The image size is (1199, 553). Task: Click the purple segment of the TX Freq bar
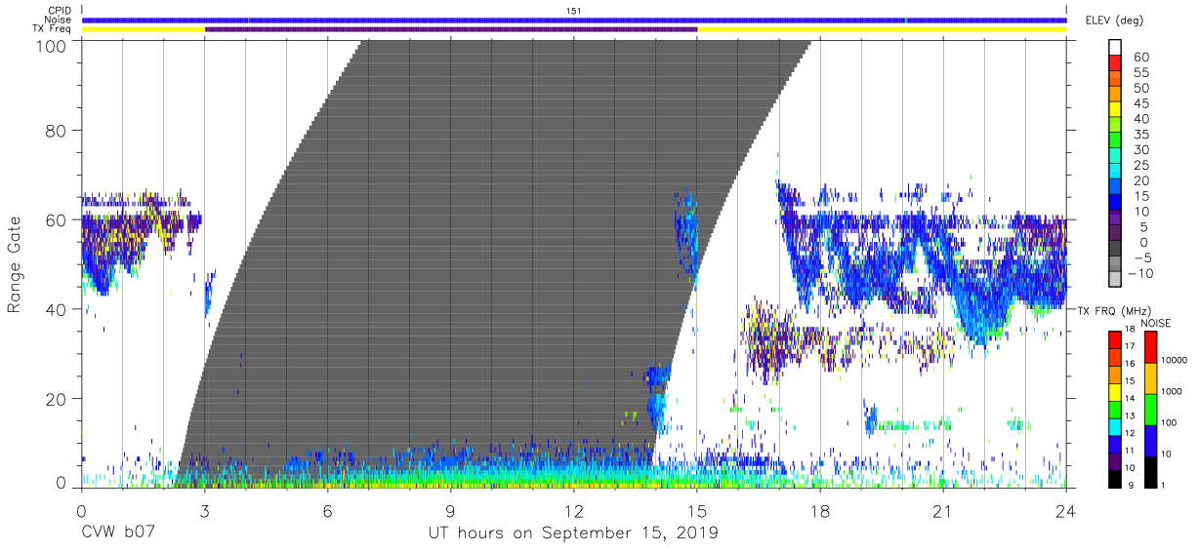[x=451, y=29]
